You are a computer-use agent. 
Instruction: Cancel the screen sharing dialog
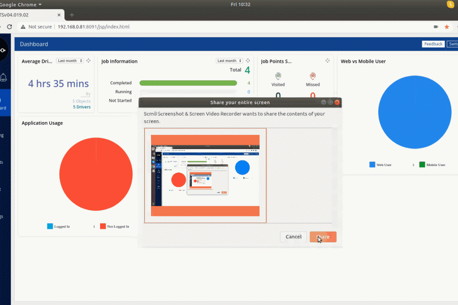pos(293,237)
